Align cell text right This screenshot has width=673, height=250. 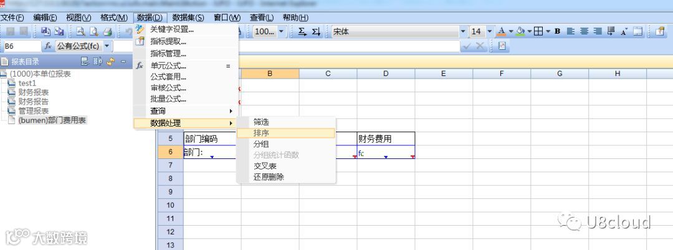(598, 31)
